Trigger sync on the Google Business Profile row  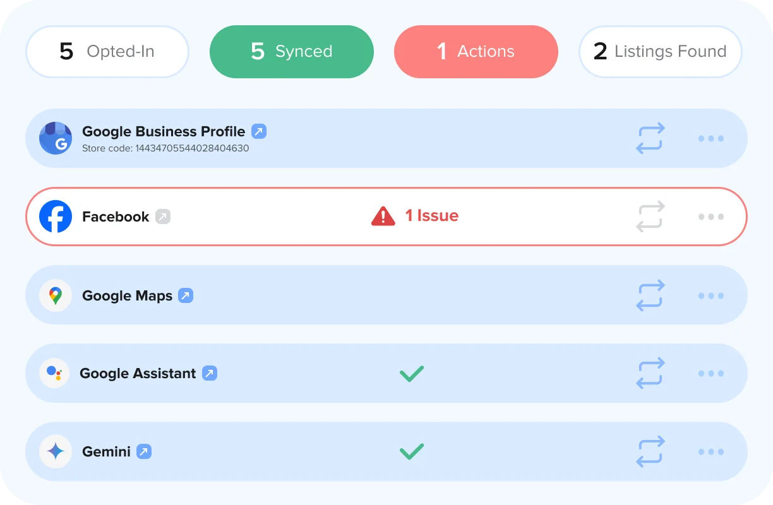tap(650, 138)
